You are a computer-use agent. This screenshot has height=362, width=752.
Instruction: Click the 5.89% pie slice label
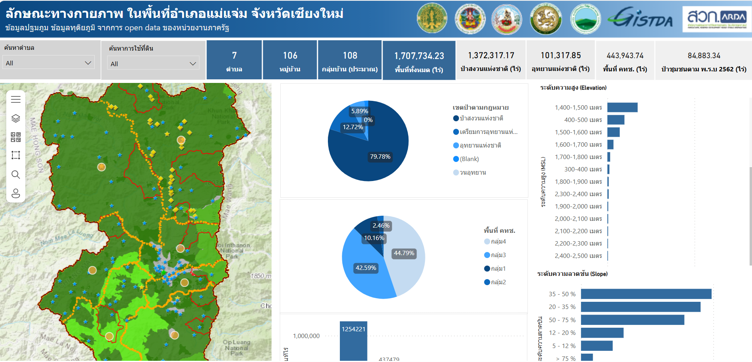pos(359,111)
